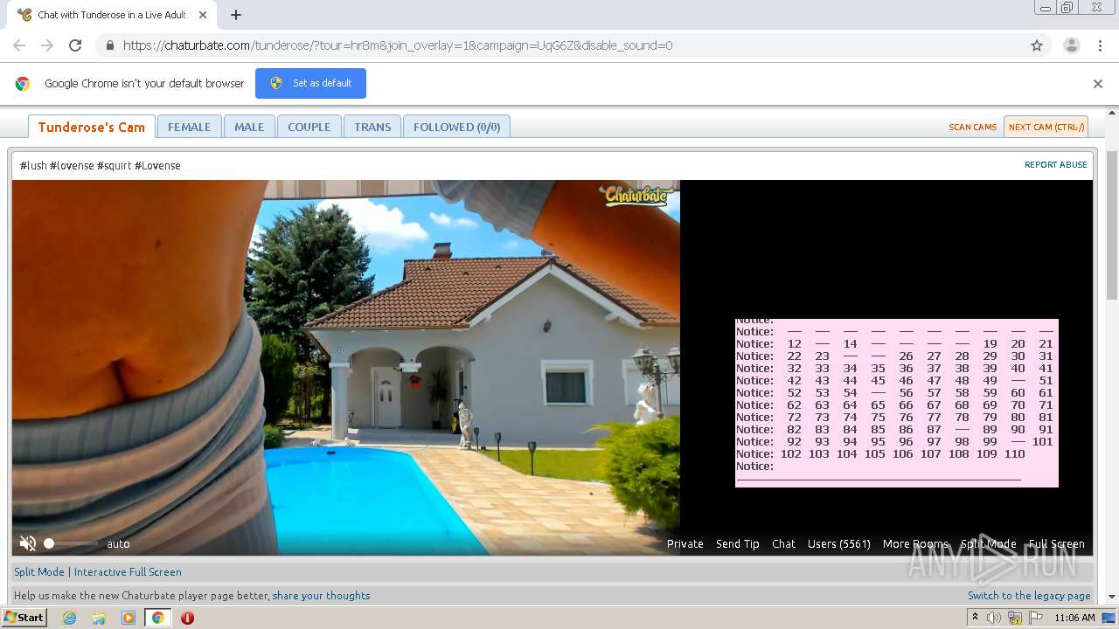Open the Chrome three-dot menu
This screenshot has height=629, width=1119.
click(1100, 45)
